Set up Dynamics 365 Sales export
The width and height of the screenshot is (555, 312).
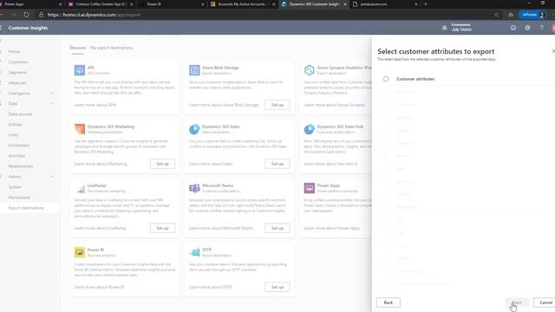(x=277, y=164)
